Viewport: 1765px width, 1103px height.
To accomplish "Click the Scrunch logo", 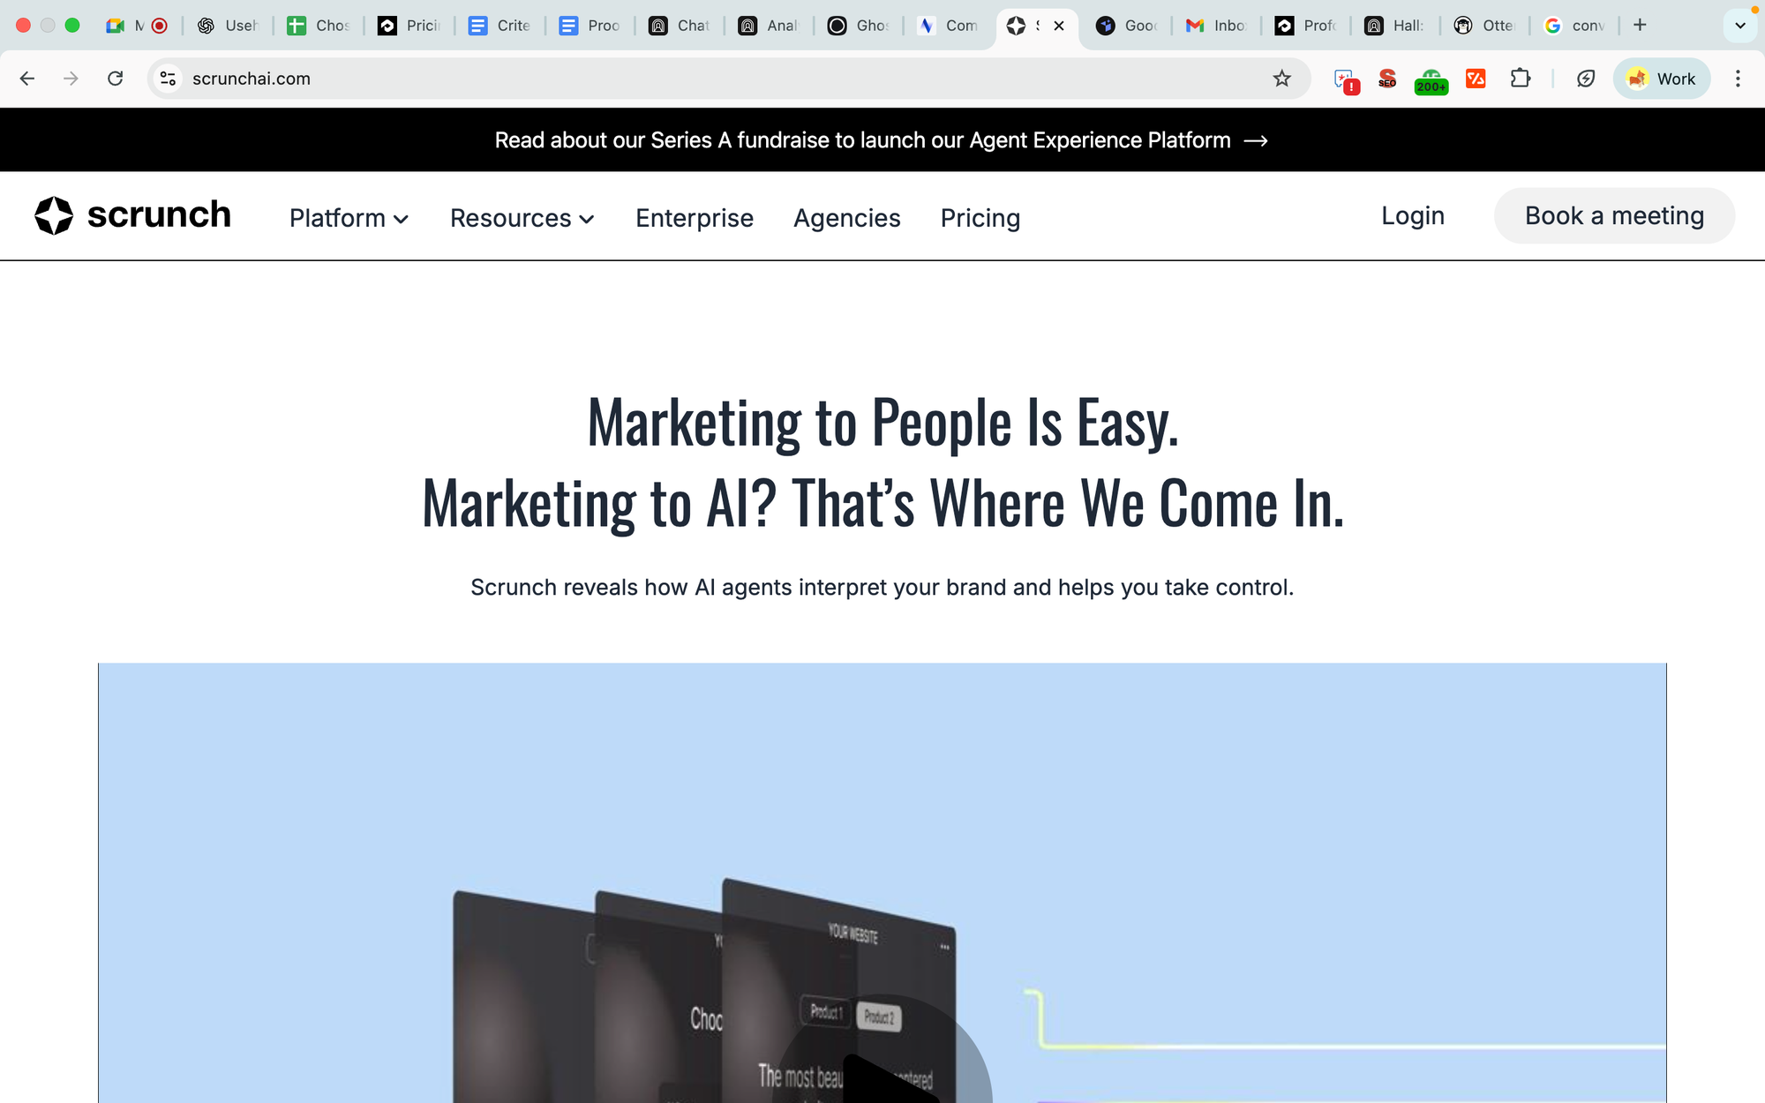I will pos(132,215).
